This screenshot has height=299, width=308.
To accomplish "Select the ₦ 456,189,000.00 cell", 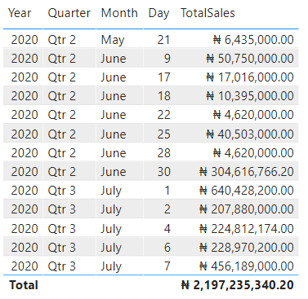I will pos(247,266).
